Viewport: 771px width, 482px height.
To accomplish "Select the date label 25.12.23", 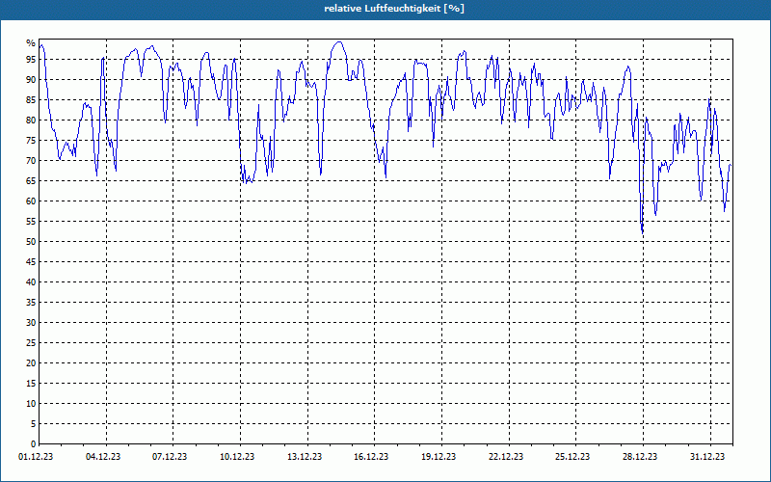I will [572, 457].
